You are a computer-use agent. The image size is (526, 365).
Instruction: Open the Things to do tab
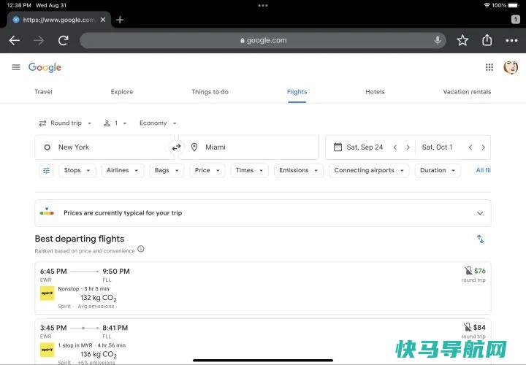pos(210,92)
